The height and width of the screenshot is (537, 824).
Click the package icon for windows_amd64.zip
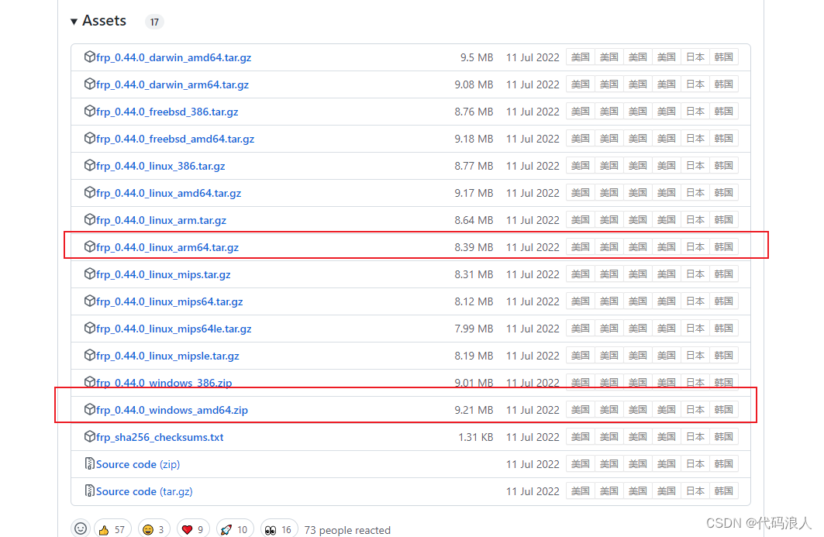90,409
